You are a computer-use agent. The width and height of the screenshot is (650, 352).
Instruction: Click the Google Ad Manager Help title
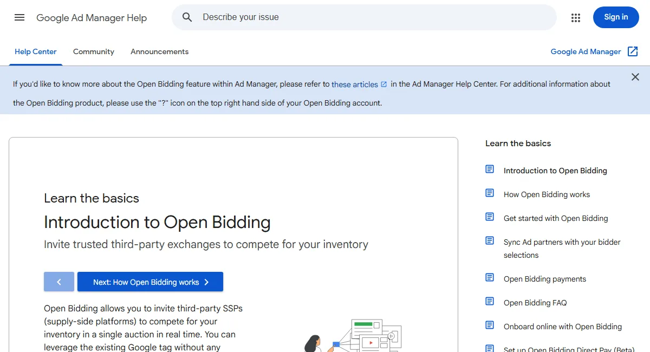point(92,18)
